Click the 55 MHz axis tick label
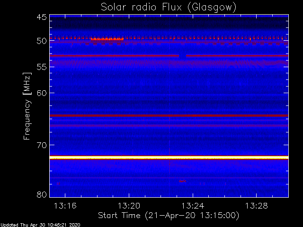The width and height of the screenshot is (303, 227). coord(42,67)
